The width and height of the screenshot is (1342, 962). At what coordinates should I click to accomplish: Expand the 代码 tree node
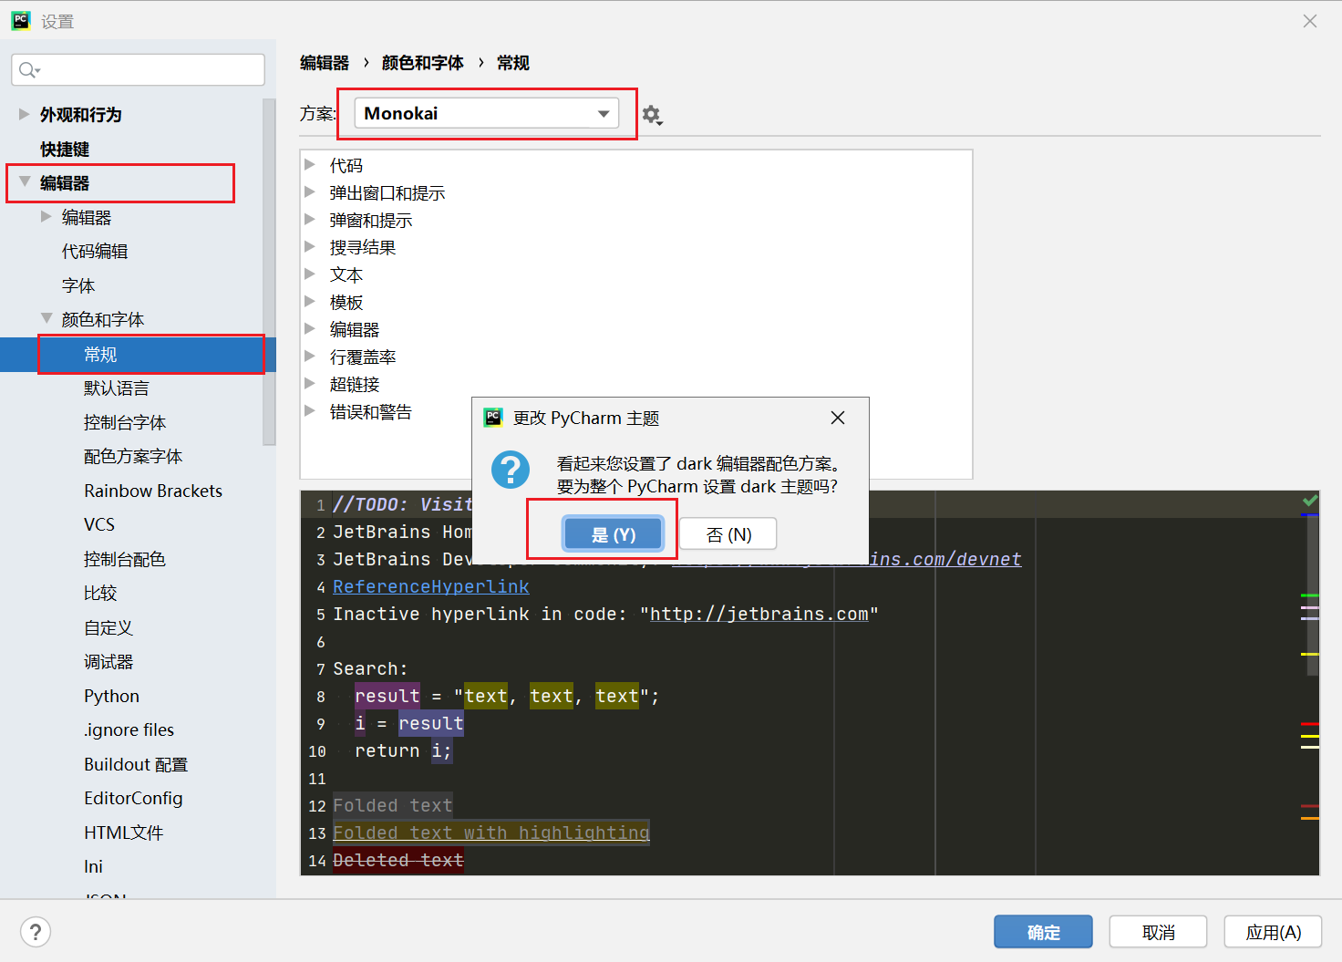click(311, 165)
